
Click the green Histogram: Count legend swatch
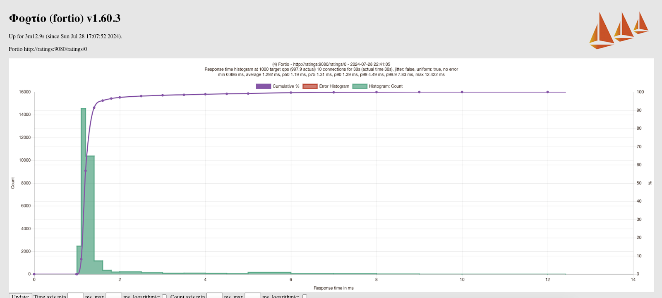coord(360,86)
